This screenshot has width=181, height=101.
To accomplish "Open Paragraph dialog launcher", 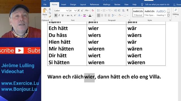I will [130, 20].
